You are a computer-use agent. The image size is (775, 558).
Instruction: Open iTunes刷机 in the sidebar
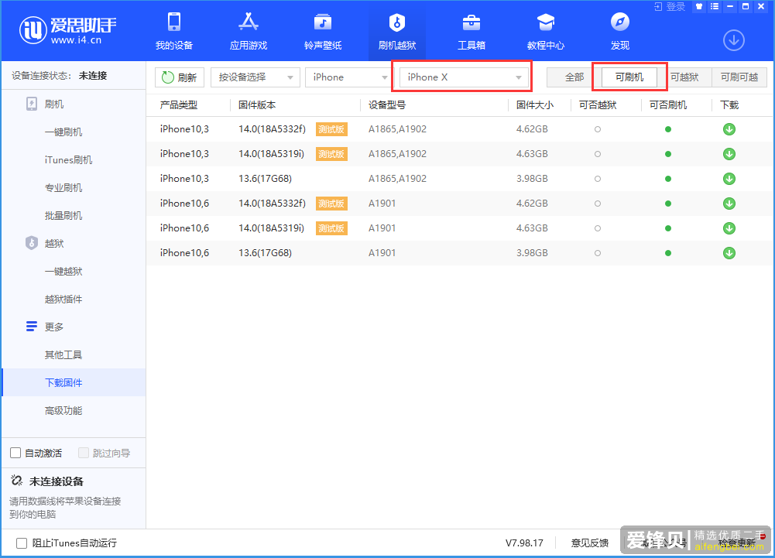[68, 159]
